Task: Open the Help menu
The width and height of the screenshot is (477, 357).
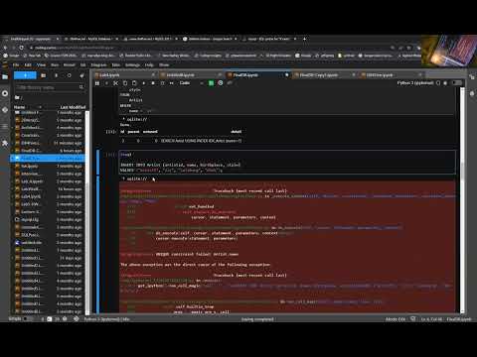Action: (149, 65)
